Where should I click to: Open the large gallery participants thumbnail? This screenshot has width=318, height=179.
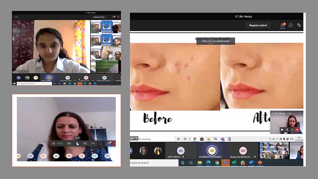pos(274,150)
